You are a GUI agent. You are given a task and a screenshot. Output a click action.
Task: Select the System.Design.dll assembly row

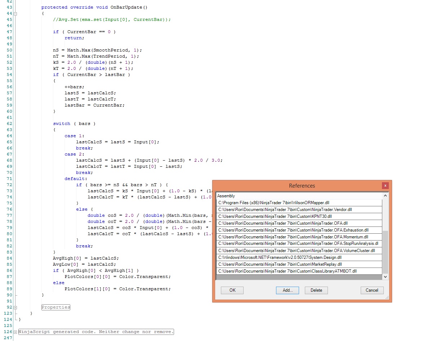[299, 257]
